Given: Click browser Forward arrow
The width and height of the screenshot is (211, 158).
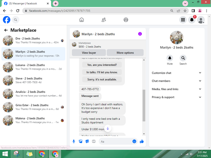Looking at the screenshot, I should (11, 11).
